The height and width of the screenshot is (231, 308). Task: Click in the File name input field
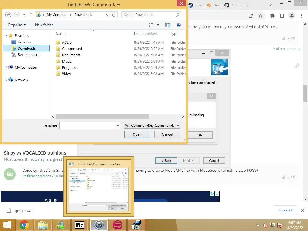88,125
